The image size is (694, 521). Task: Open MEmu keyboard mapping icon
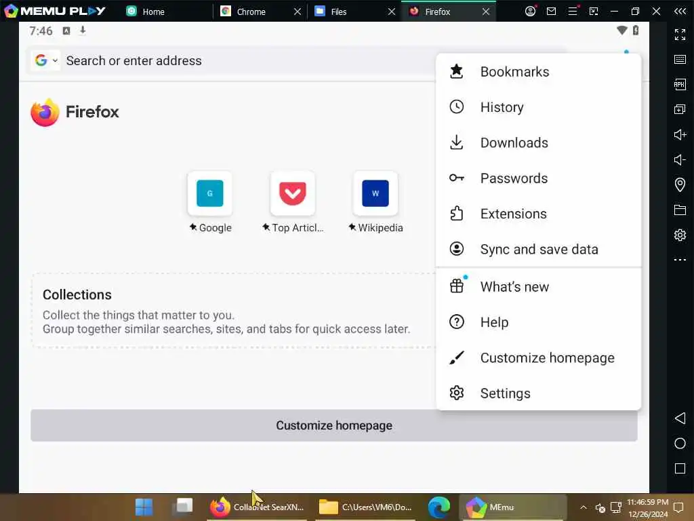(680, 60)
